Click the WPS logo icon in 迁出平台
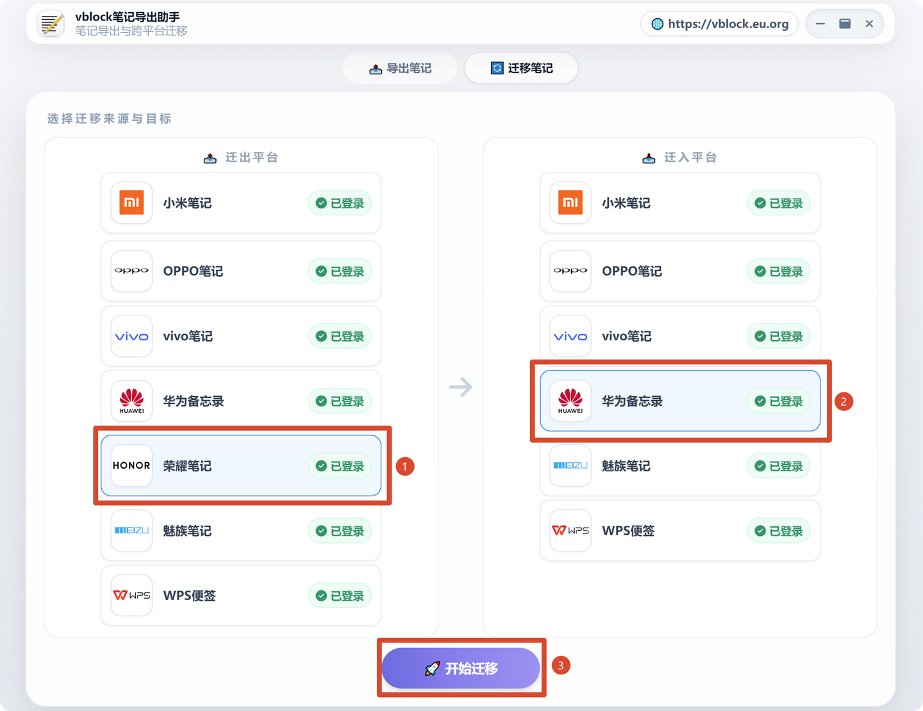 pos(131,595)
